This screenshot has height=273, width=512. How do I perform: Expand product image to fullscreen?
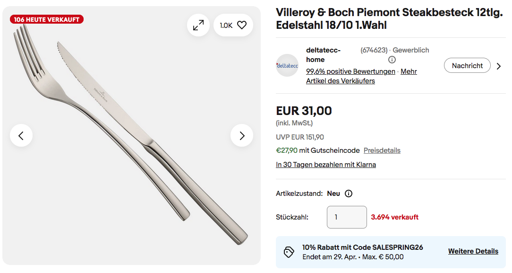[198, 26]
